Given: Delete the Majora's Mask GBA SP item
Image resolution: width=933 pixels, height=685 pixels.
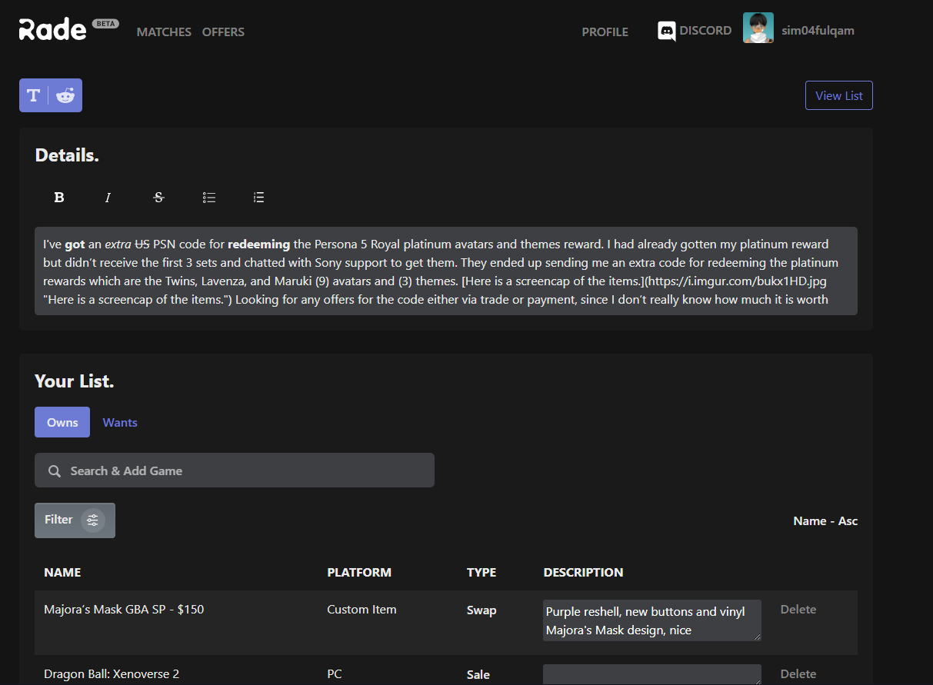Looking at the screenshot, I should coord(798,609).
